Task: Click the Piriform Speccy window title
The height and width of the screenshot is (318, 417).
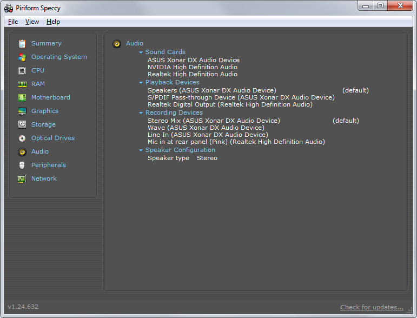Action: (38, 8)
